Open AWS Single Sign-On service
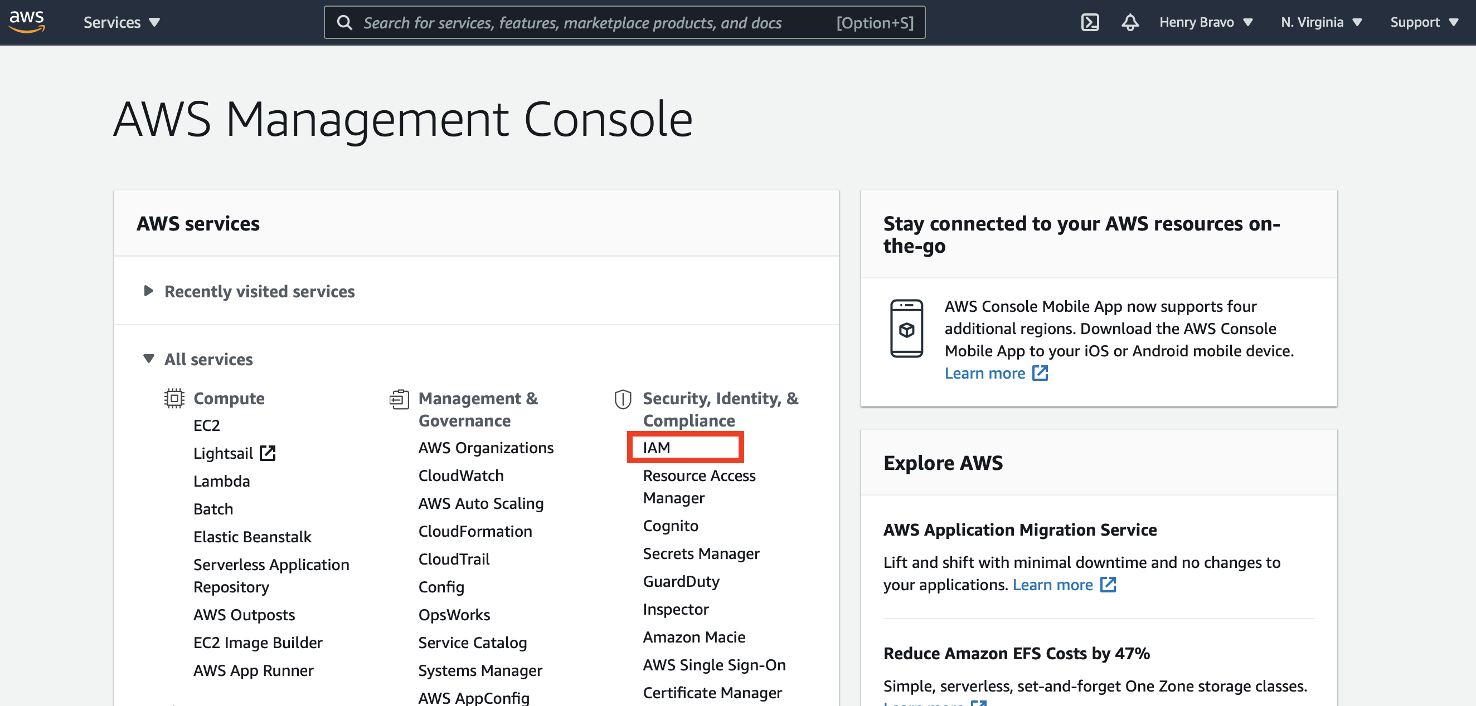 [714, 665]
